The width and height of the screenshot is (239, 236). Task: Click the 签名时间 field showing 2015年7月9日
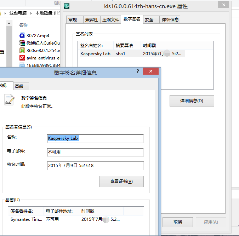click(x=95, y=166)
